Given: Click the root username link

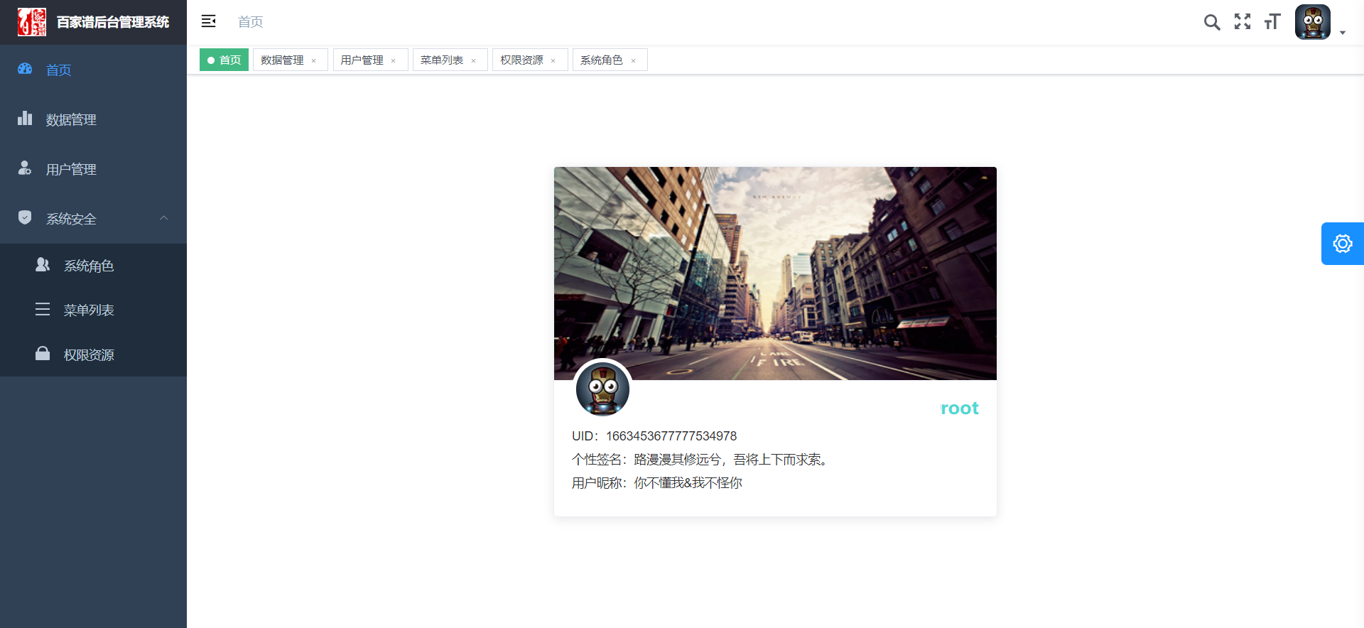Looking at the screenshot, I should pos(959,408).
